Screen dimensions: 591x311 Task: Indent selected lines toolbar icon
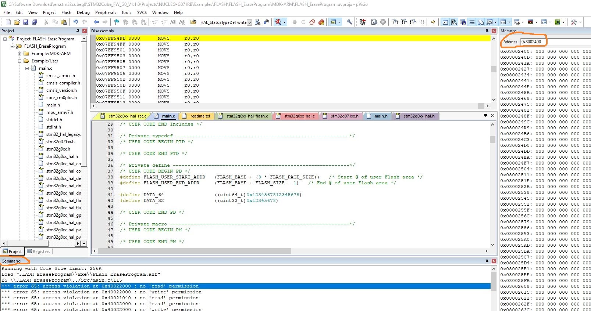tap(155, 22)
